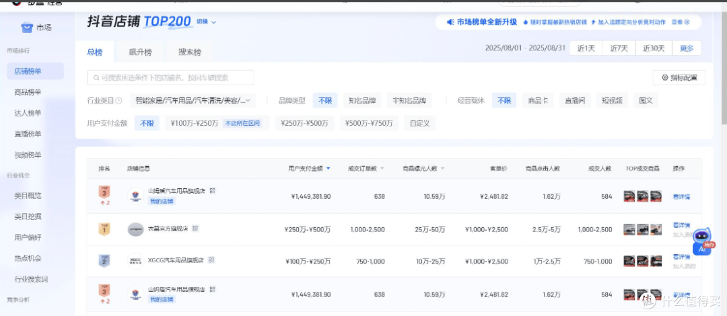Viewport: 727px width, 316px height.
Task: Select 不限 under 经营载体
Action: pos(504,101)
